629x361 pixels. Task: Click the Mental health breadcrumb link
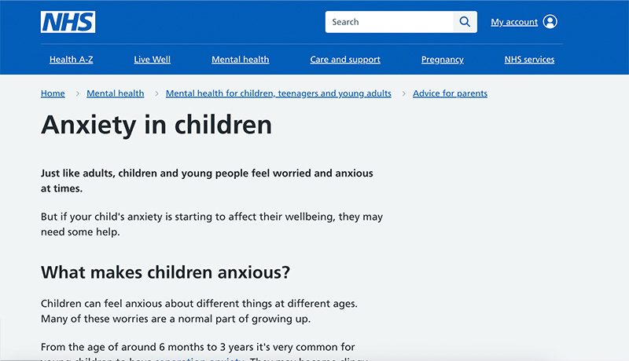[x=115, y=93]
